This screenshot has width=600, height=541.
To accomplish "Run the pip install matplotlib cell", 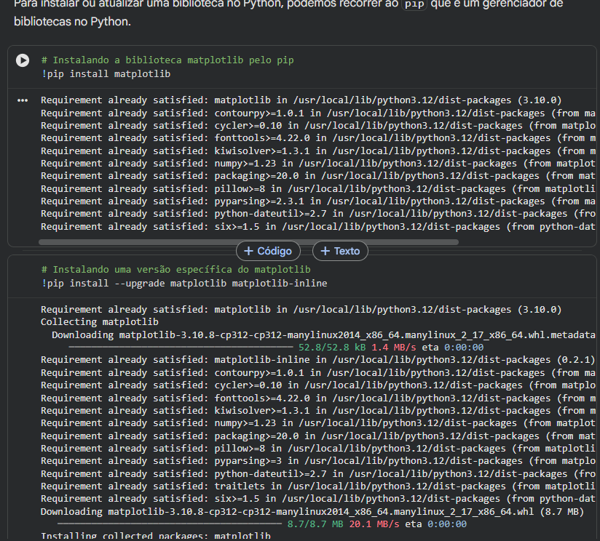I will click(23, 60).
